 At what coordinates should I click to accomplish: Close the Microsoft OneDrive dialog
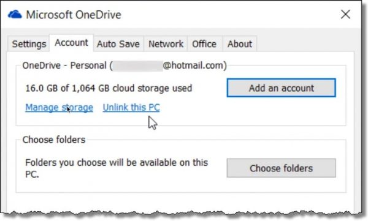pos(345,15)
